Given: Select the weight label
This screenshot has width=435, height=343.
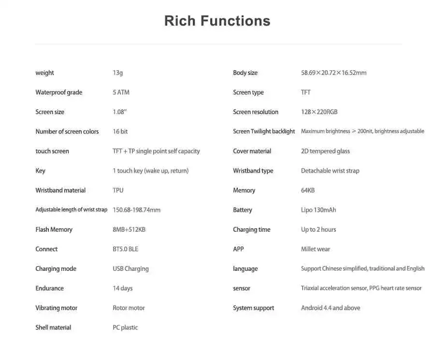Looking at the screenshot, I should pos(44,73).
